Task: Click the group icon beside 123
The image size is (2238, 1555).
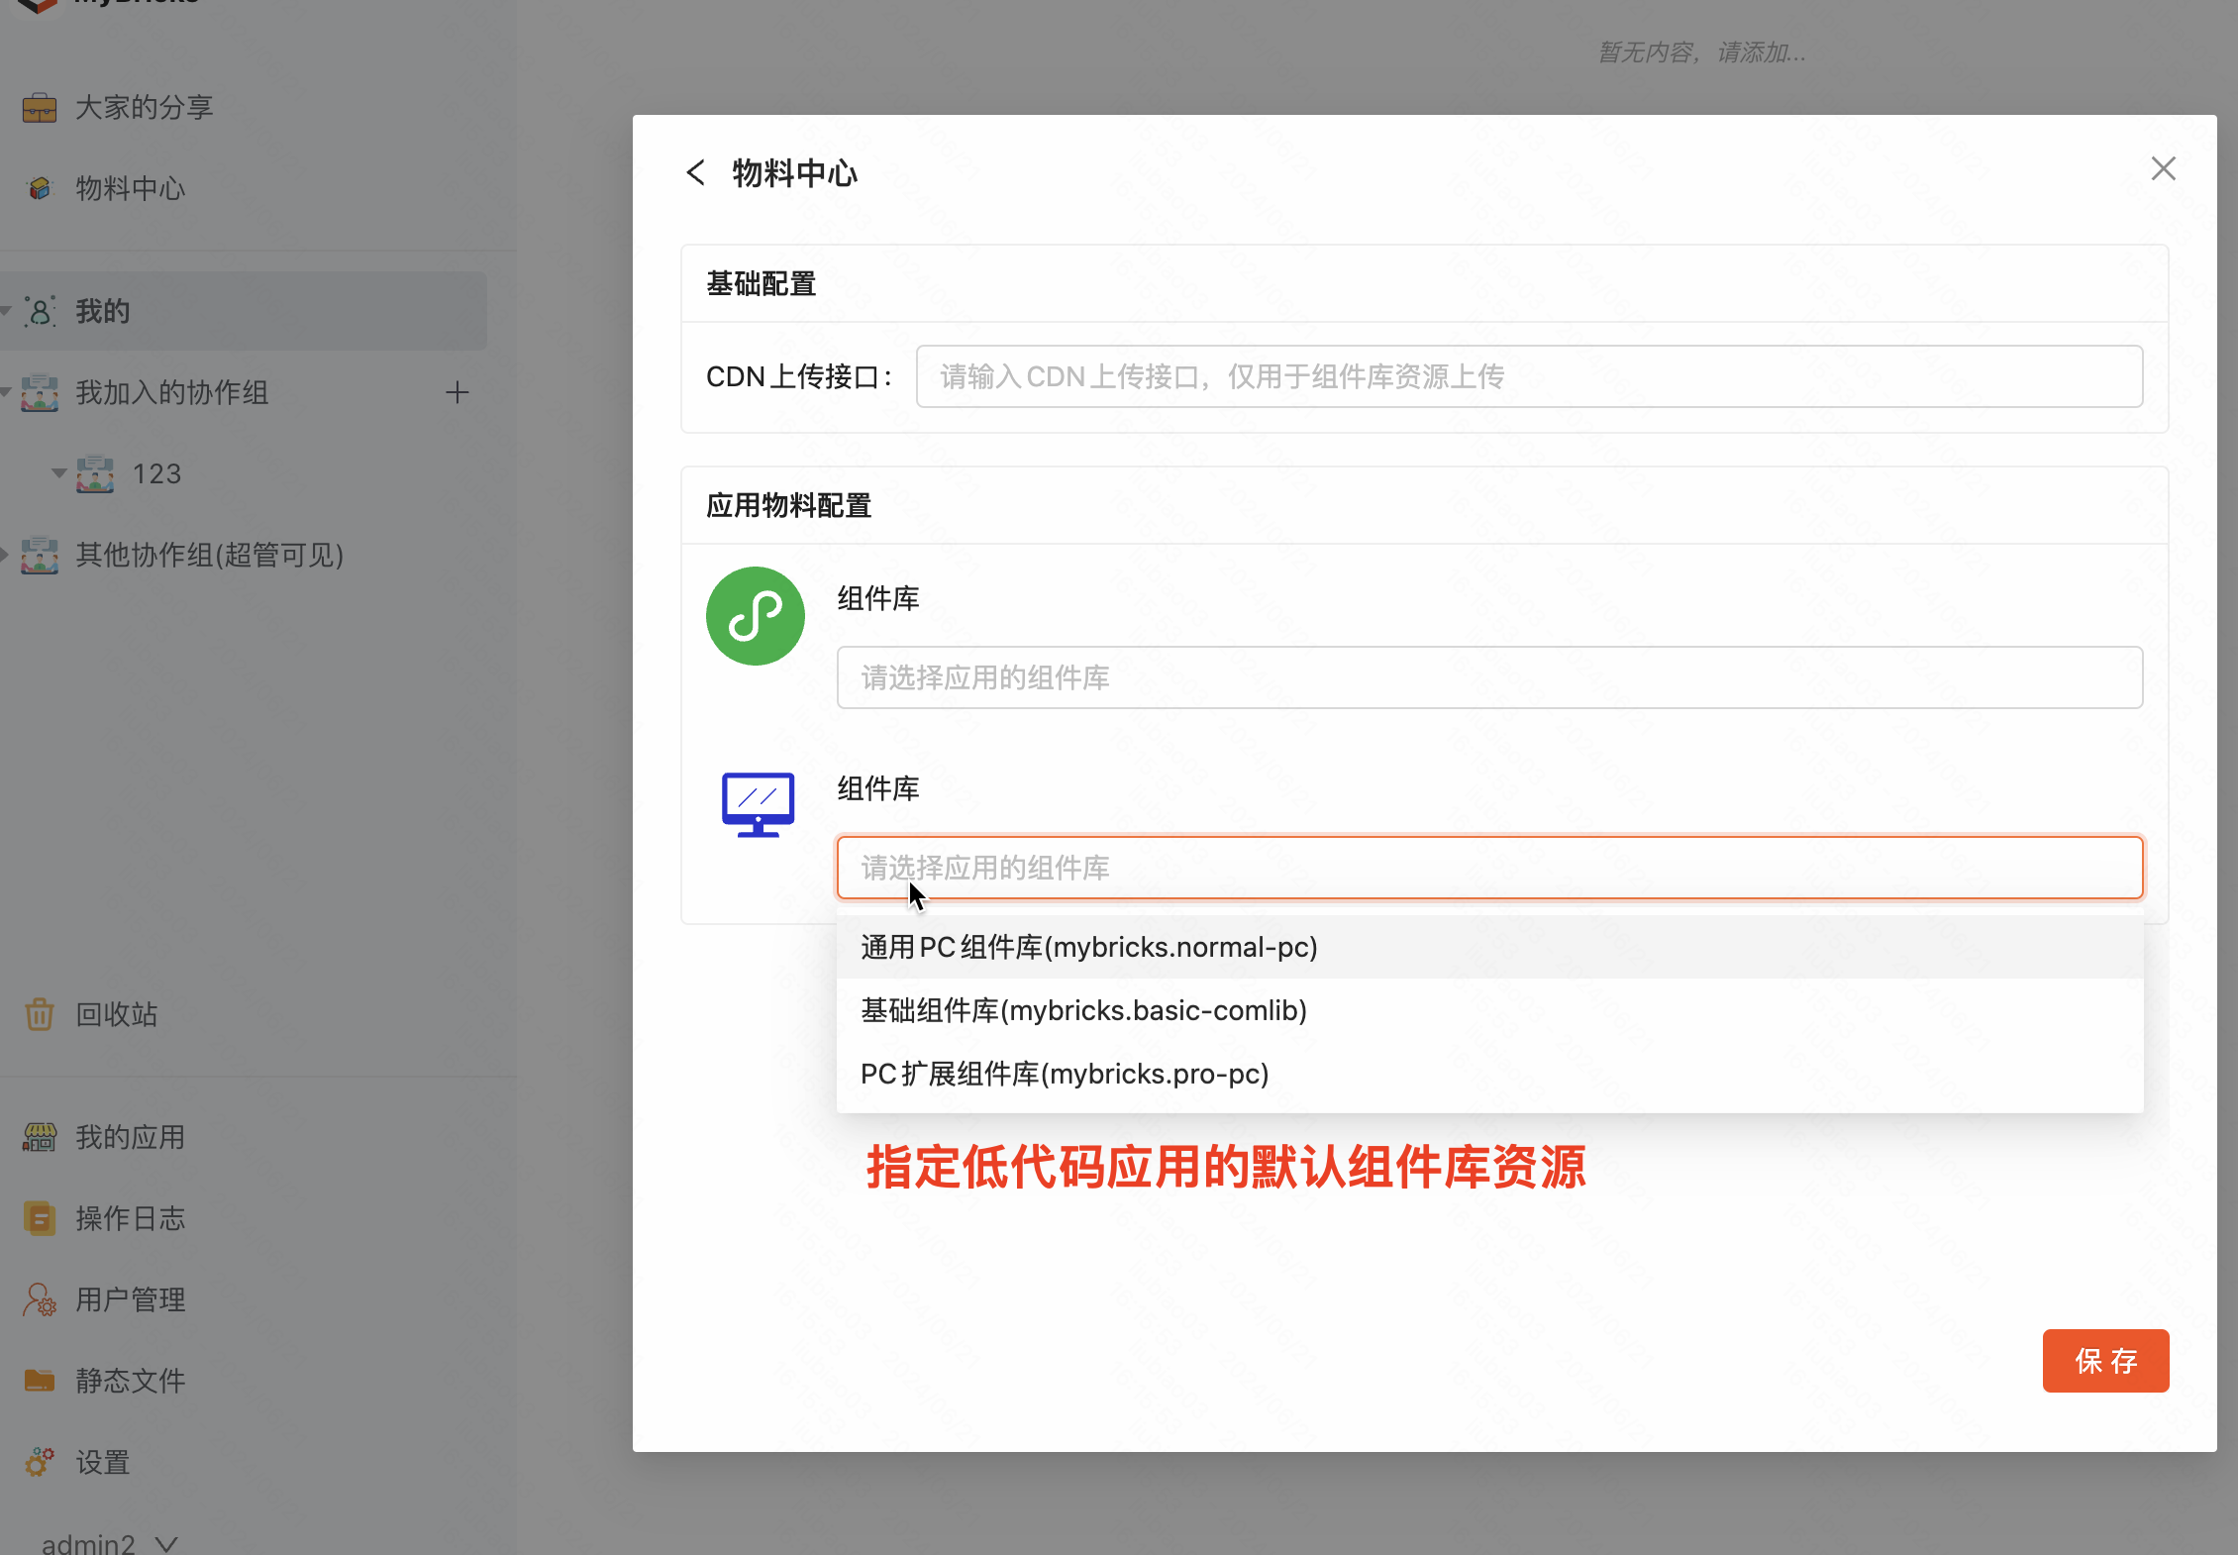Action: point(95,473)
